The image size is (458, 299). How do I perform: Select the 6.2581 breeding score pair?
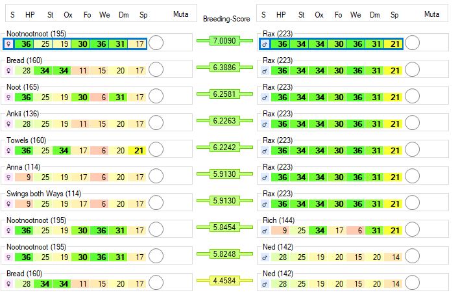coord(224,94)
